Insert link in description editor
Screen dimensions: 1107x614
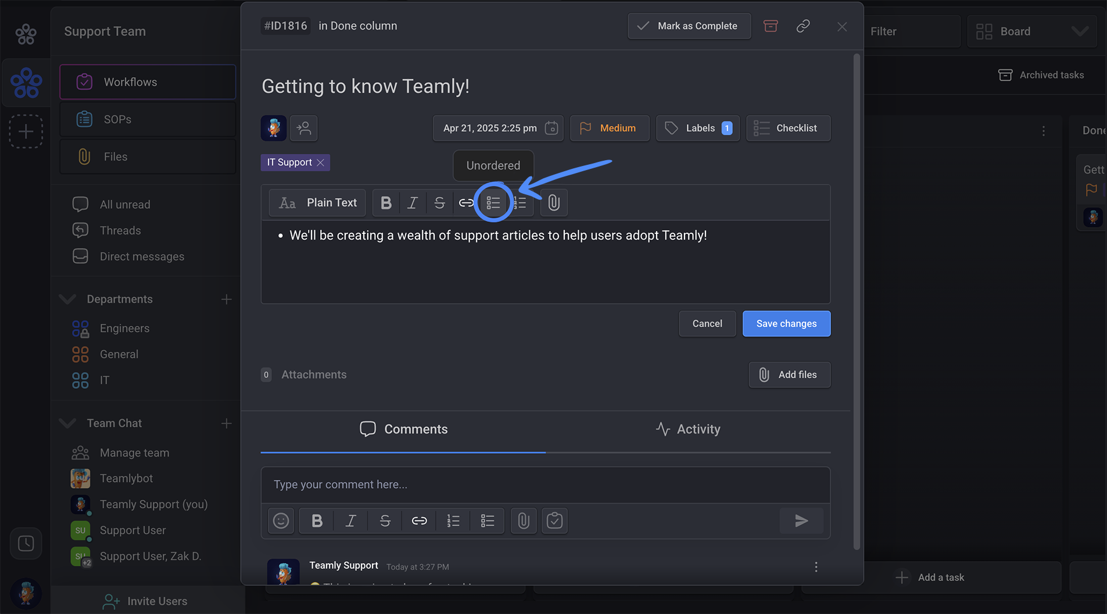point(466,203)
